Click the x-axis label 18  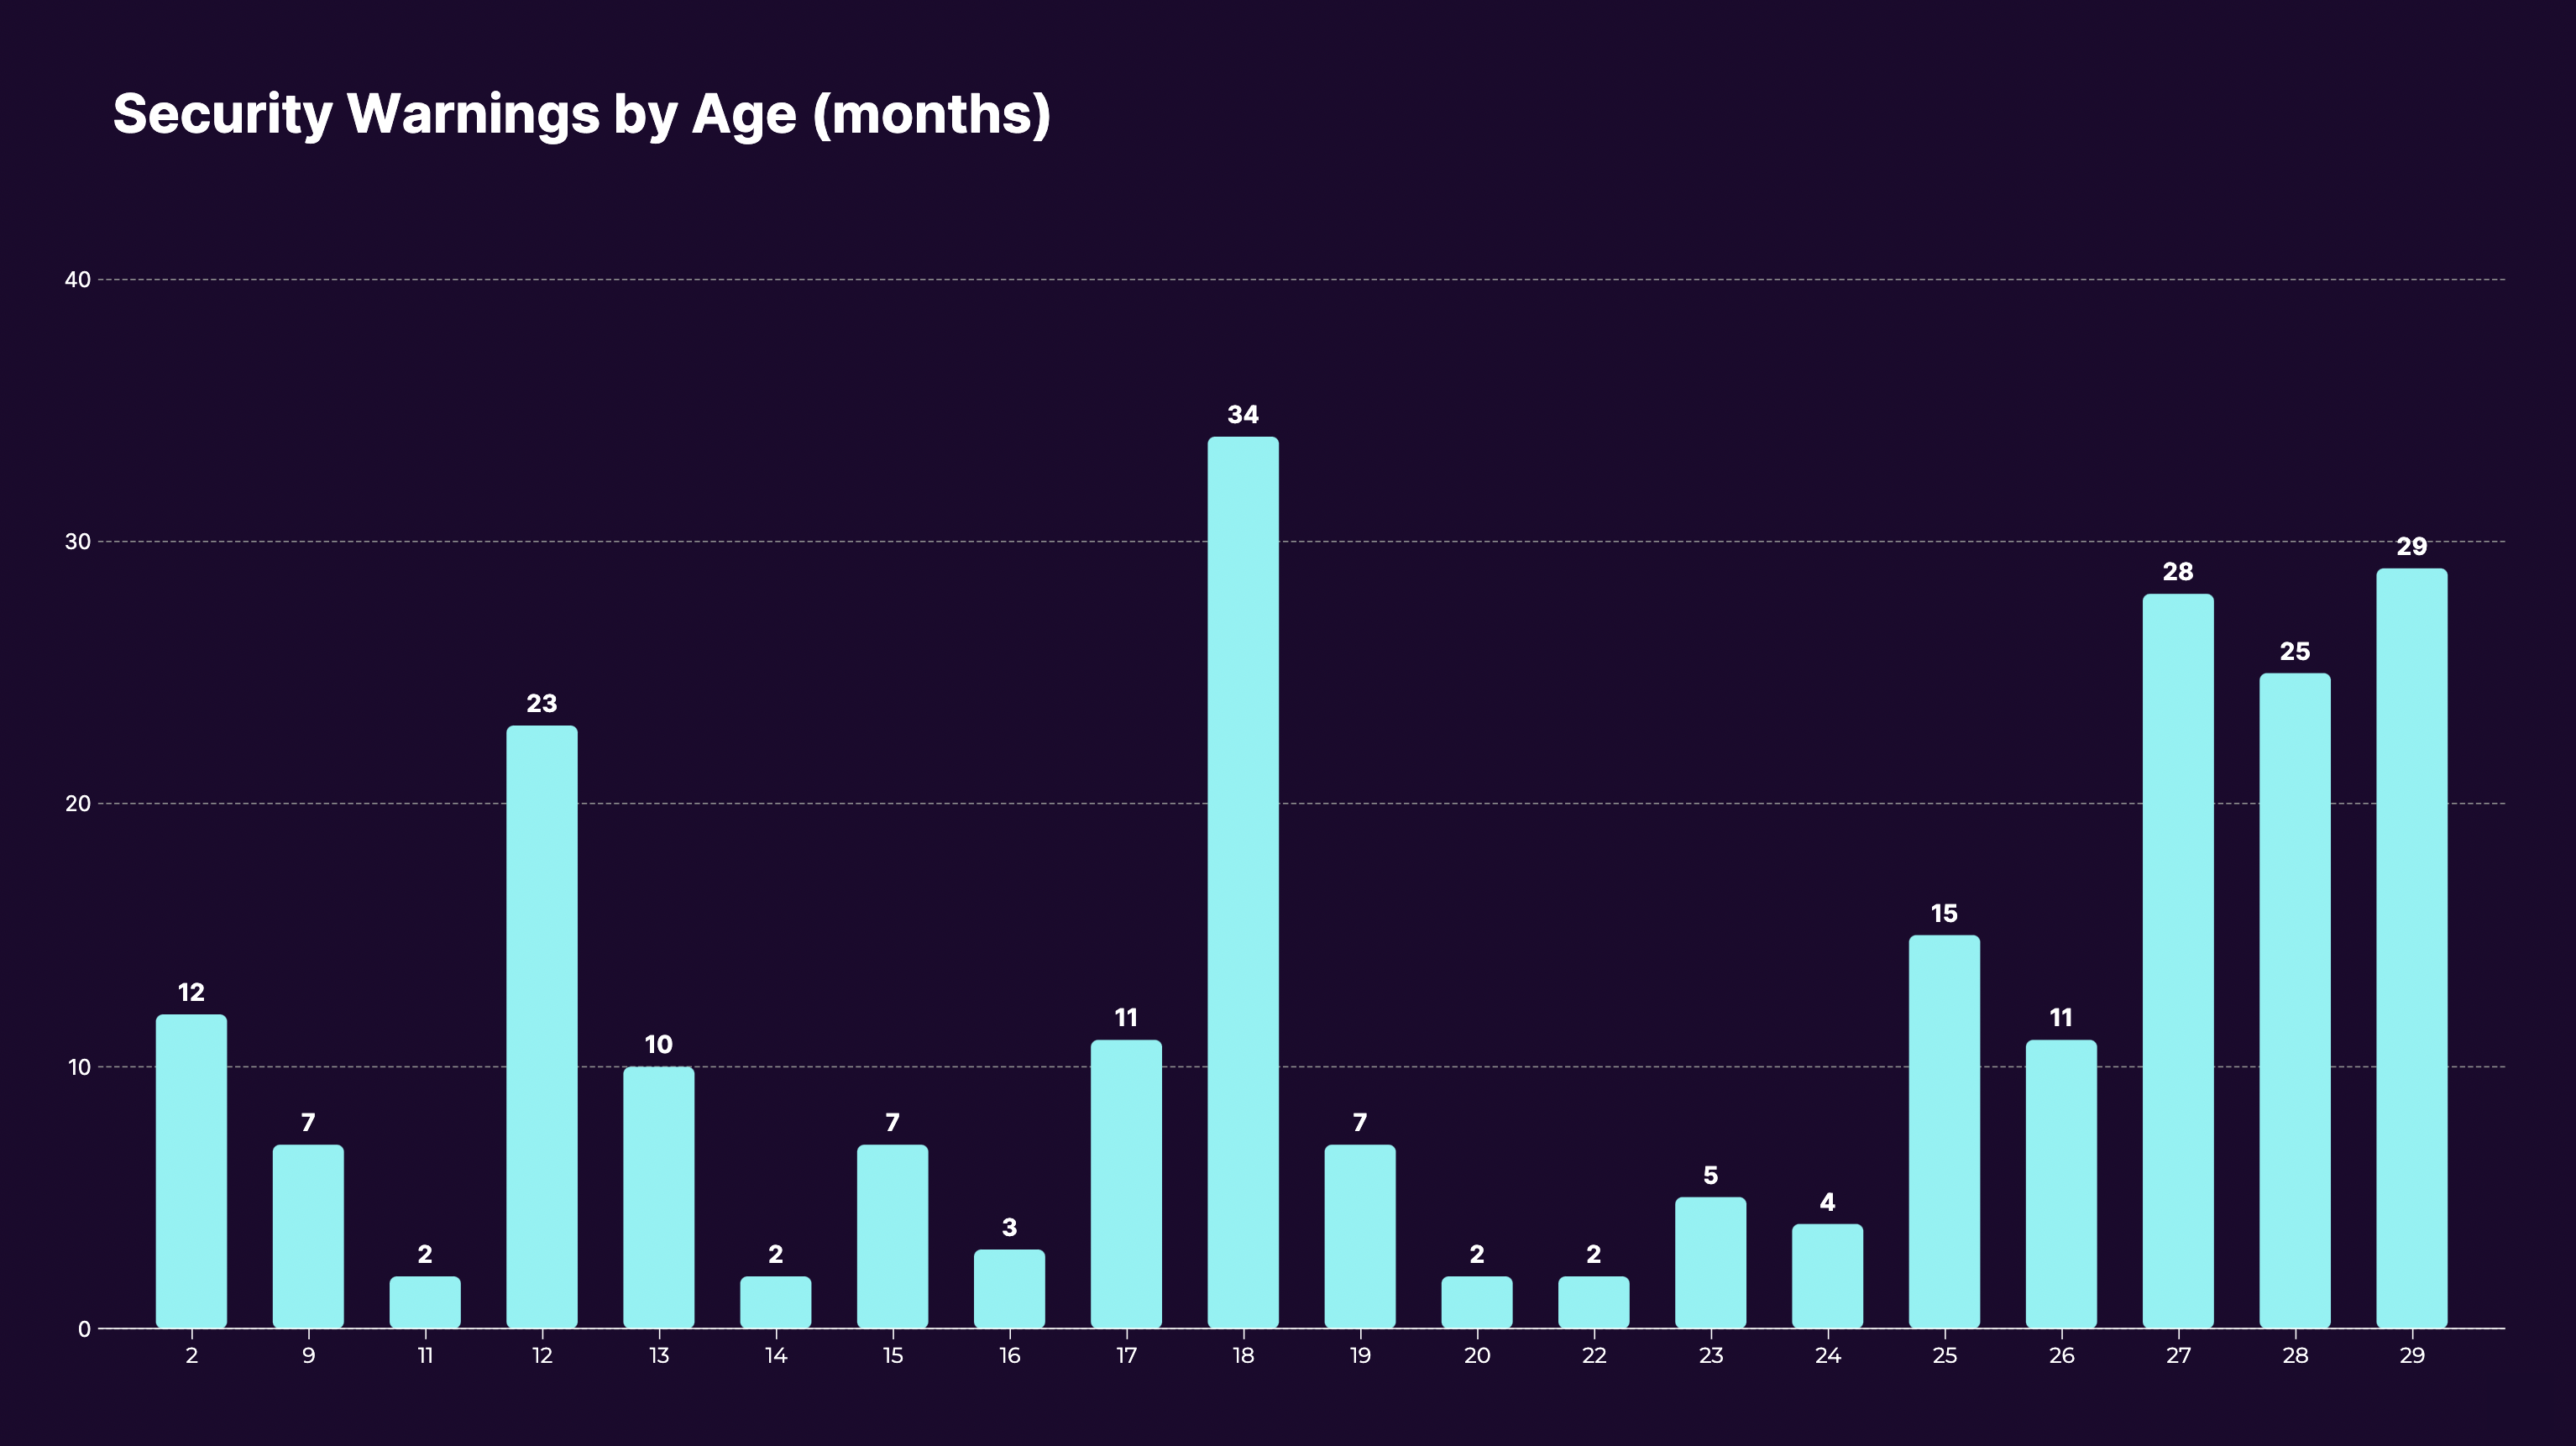(1242, 1356)
